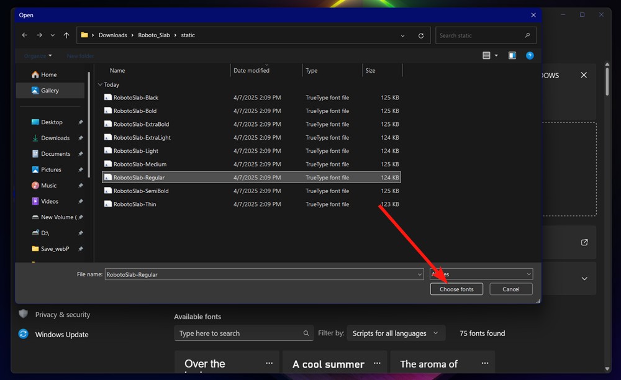The width and height of the screenshot is (621, 380).
Task: Collapse the Today group
Action: 100,84
